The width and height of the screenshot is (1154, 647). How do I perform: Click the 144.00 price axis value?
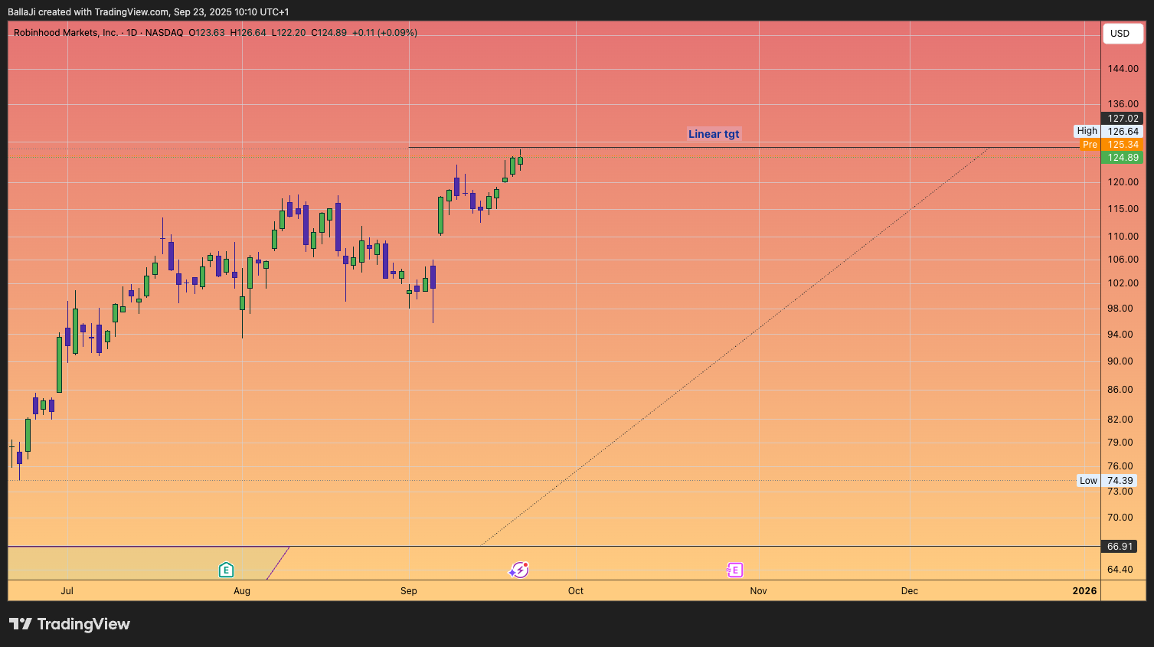(1123, 69)
